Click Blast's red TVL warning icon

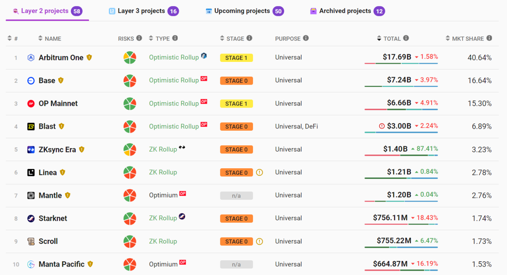pyautogui.click(x=382, y=126)
